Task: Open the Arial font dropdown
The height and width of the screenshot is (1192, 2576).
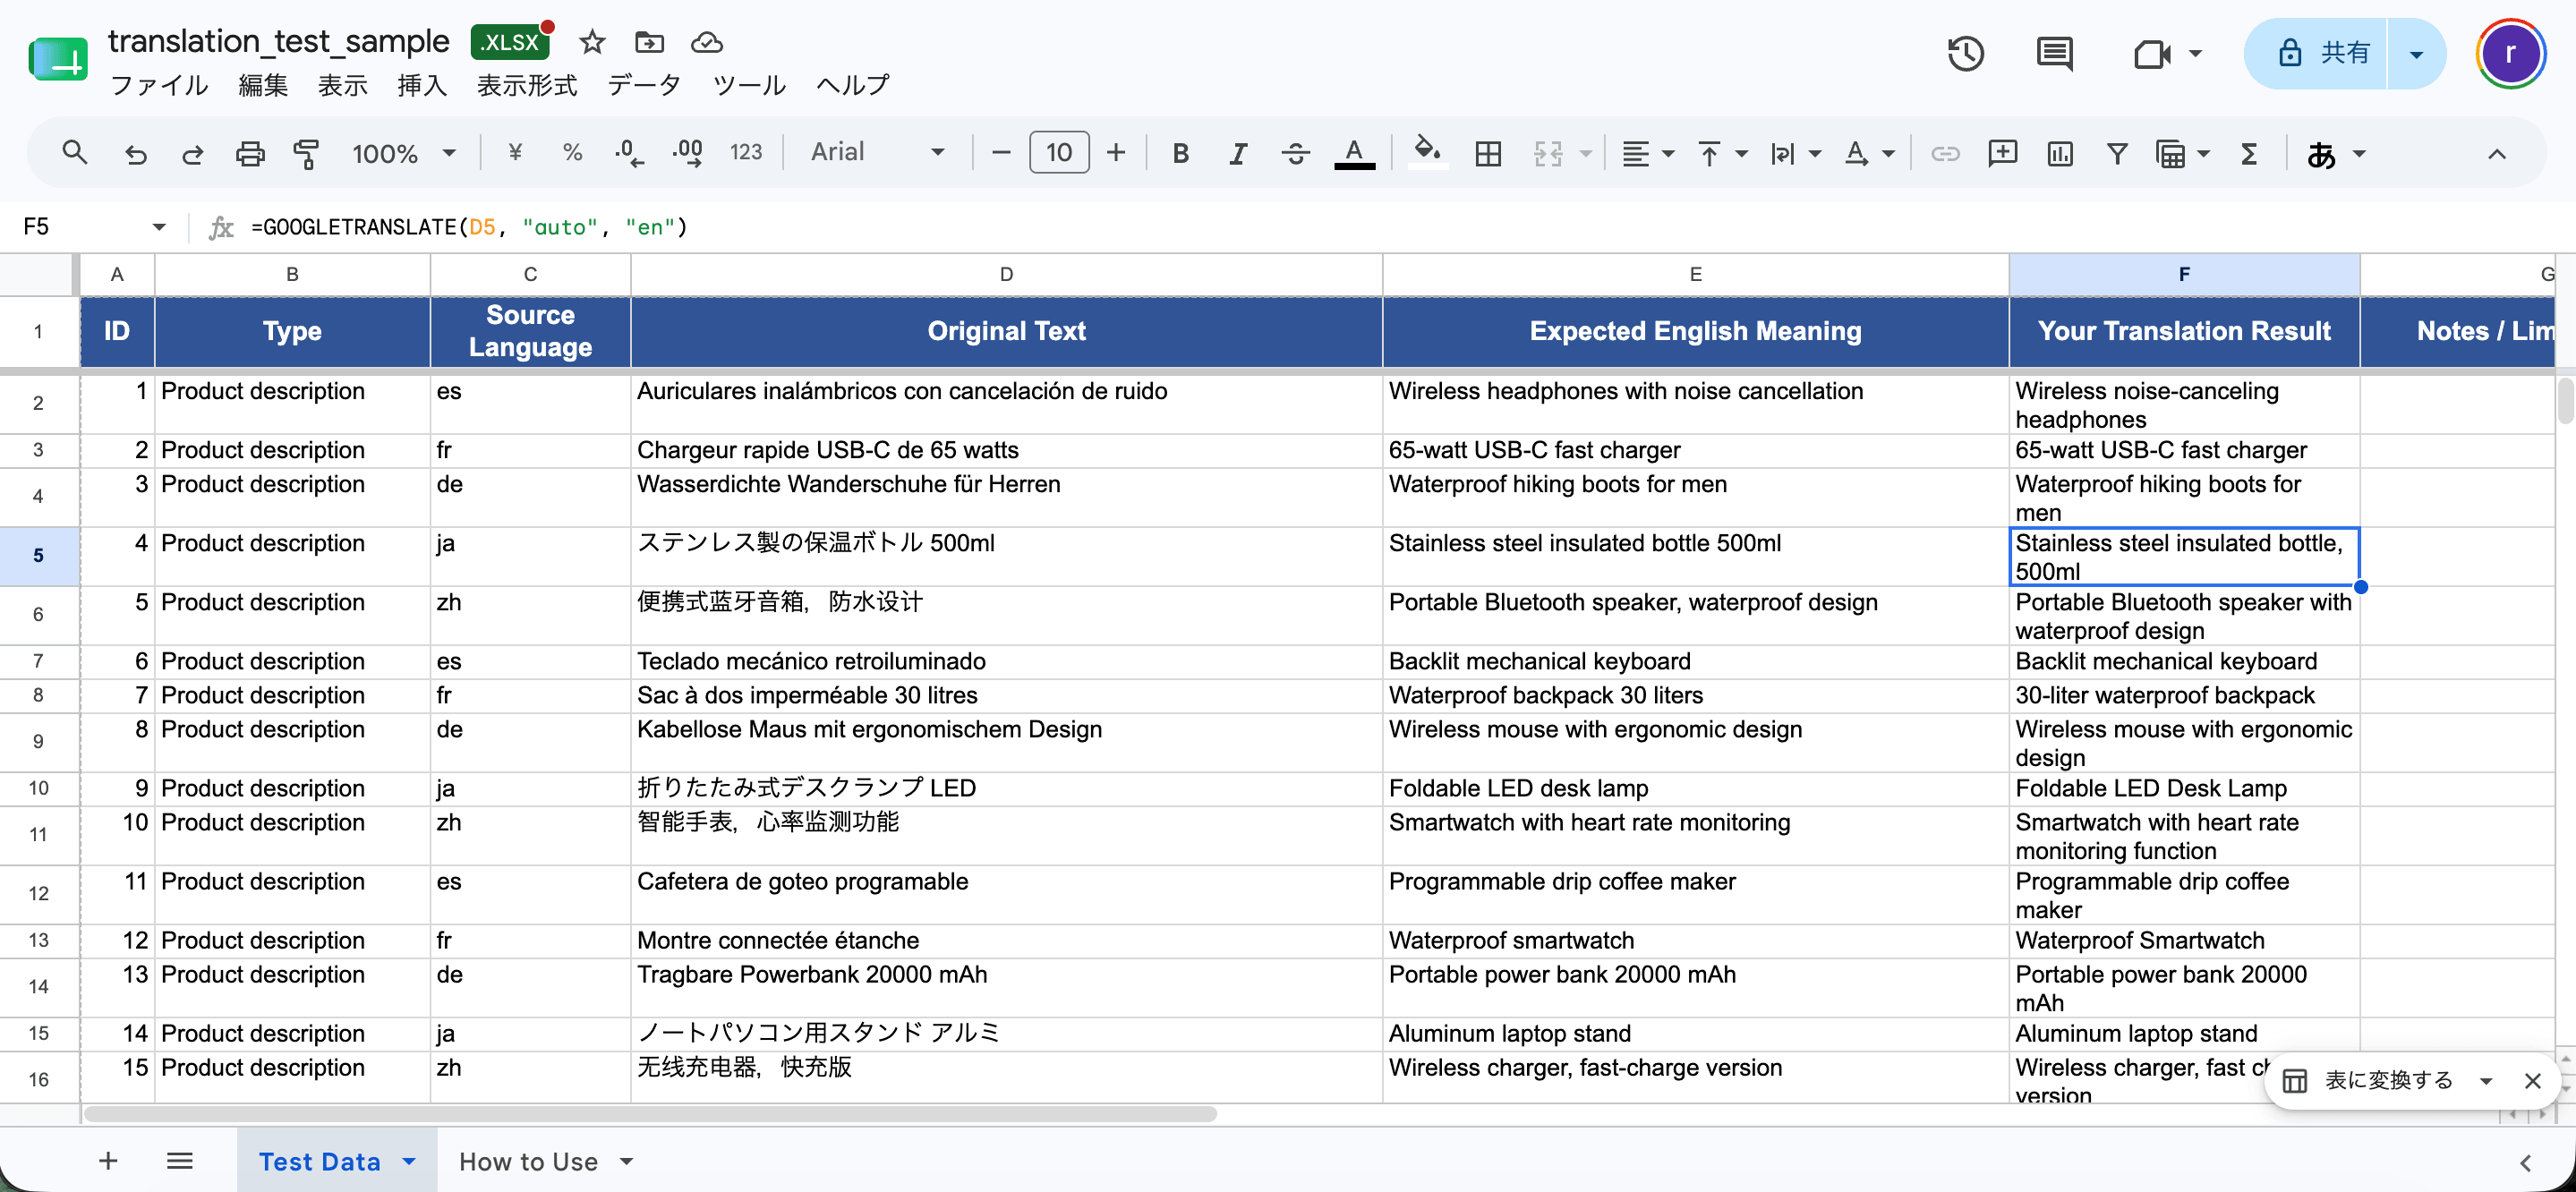Action: click(x=877, y=152)
